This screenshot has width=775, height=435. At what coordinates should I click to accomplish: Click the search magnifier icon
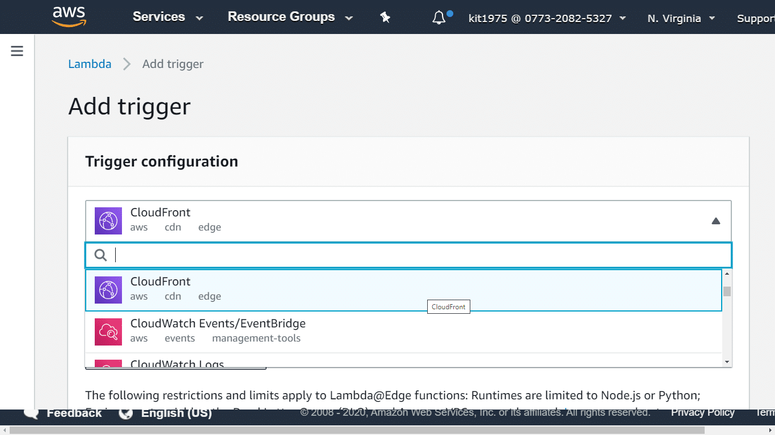[100, 255]
